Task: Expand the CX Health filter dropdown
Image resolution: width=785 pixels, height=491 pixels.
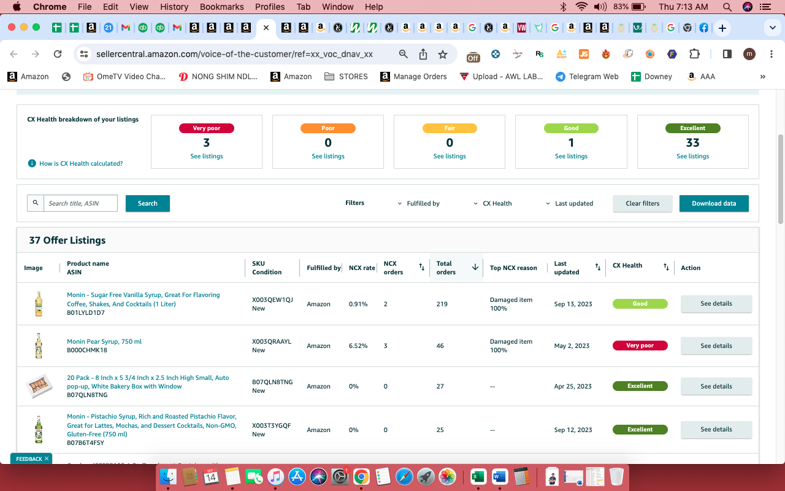Action: [492, 203]
